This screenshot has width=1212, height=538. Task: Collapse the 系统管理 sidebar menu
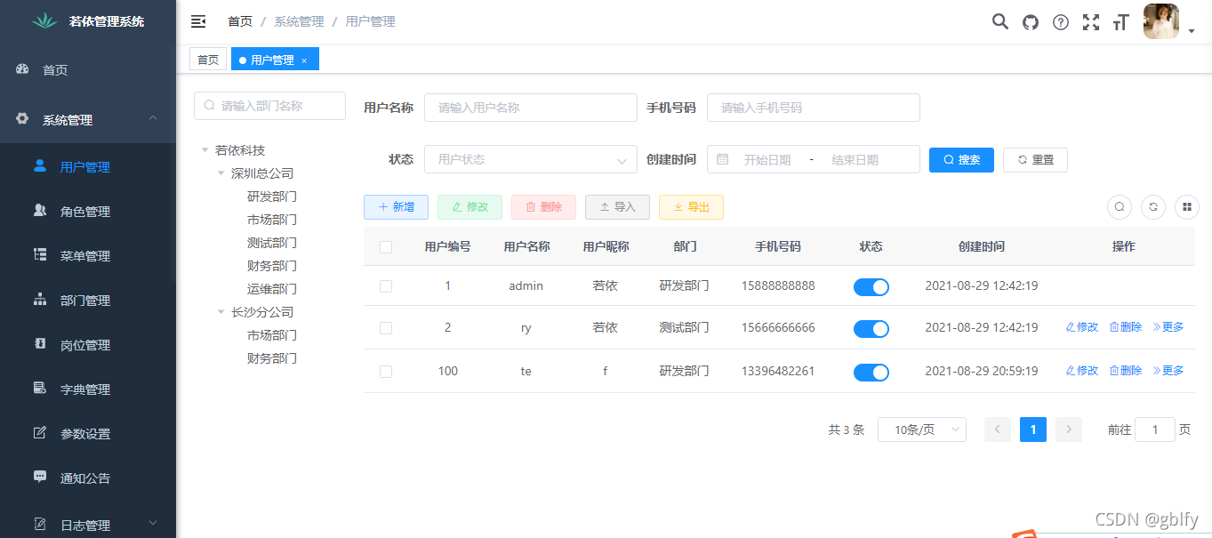pos(88,119)
